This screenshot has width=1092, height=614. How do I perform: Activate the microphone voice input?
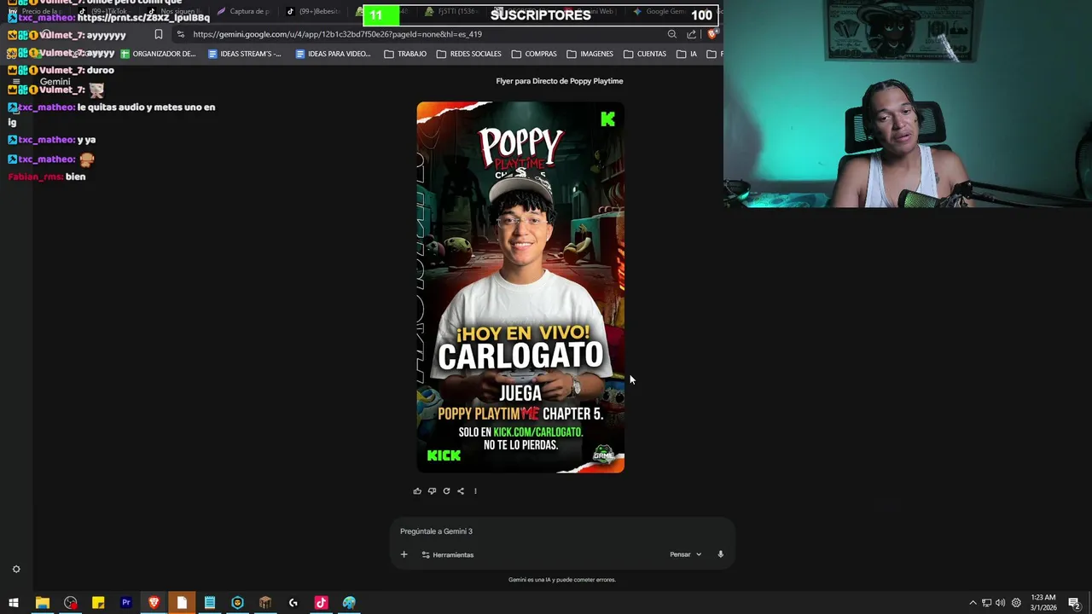pos(720,554)
